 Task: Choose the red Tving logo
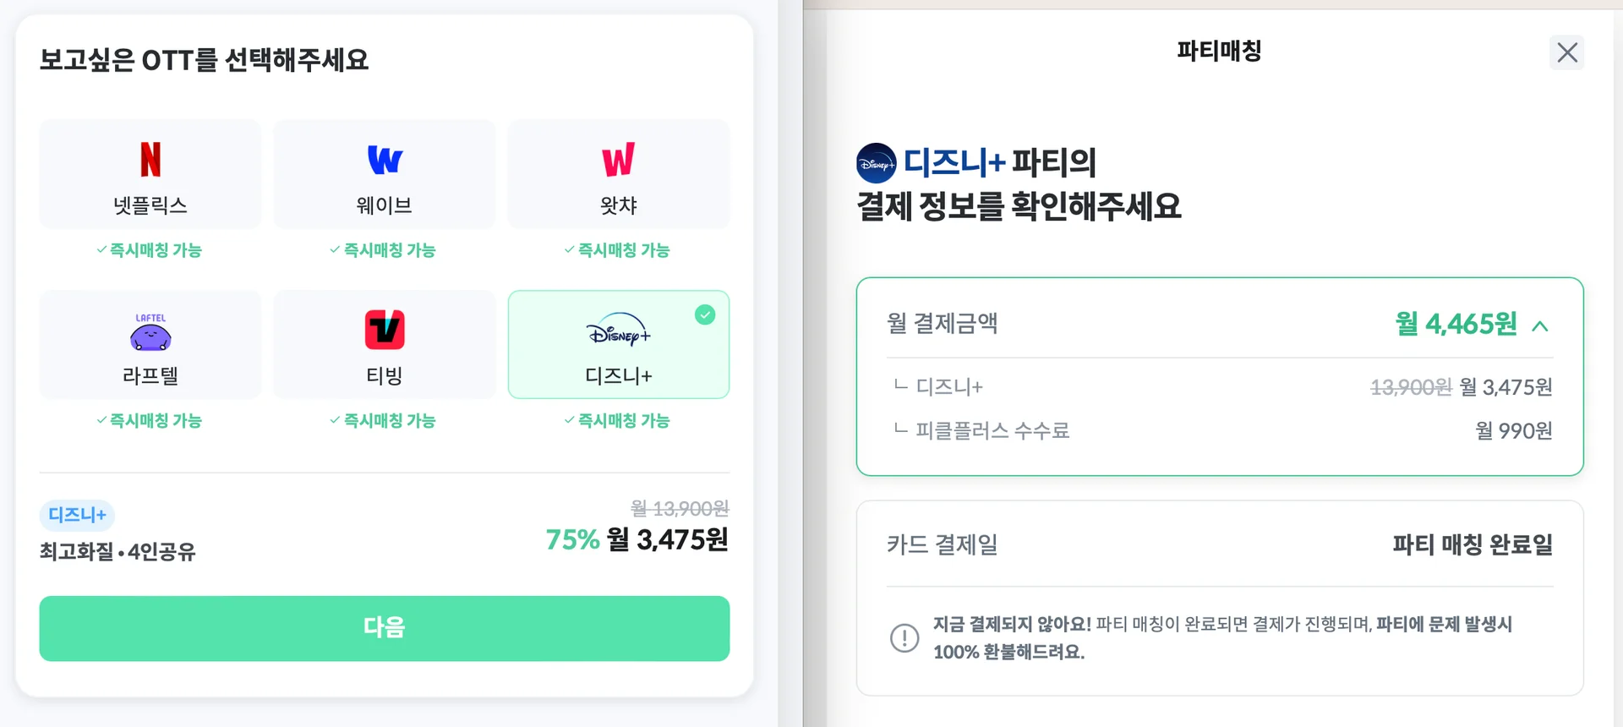[385, 330]
